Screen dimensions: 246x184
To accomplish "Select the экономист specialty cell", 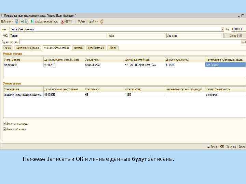I will click(225, 95).
